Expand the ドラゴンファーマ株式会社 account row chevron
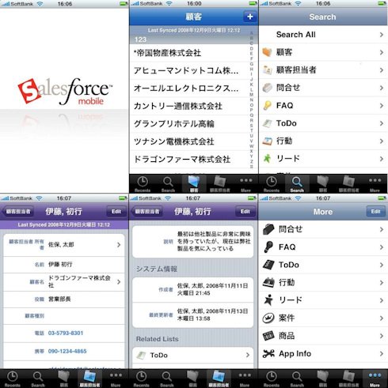Screen dimensions: 388x388 tap(119, 282)
